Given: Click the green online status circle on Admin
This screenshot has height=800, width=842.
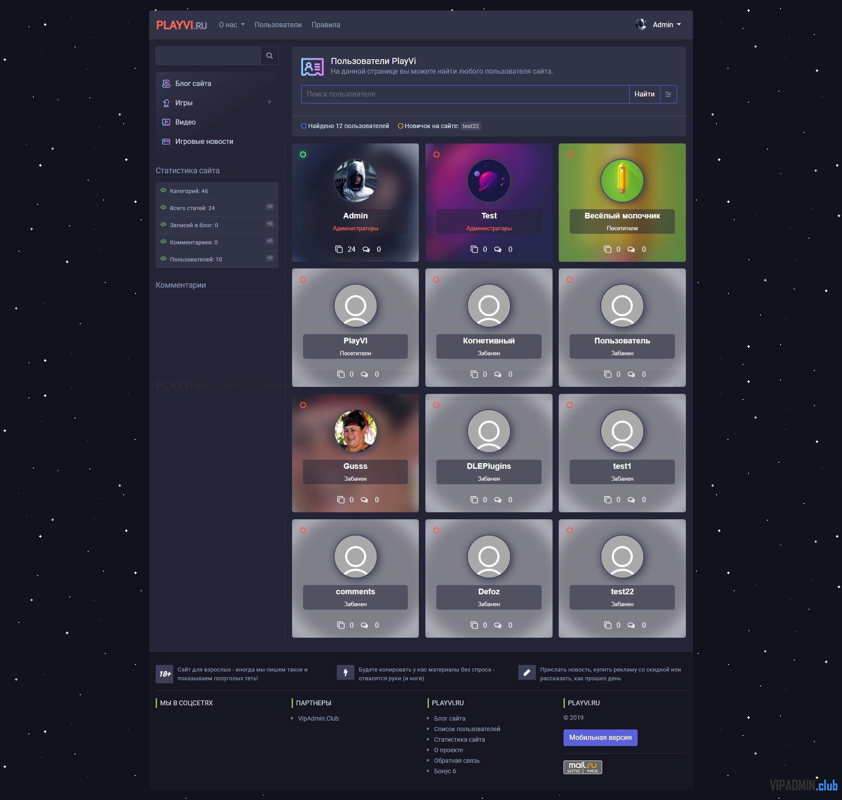Looking at the screenshot, I should [x=303, y=155].
